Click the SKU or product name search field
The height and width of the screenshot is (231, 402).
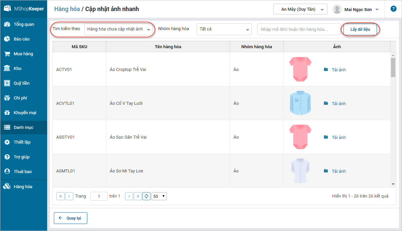click(298, 29)
